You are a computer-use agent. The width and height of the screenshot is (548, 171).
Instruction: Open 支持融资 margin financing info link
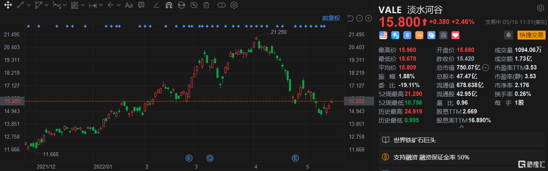(431, 157)
